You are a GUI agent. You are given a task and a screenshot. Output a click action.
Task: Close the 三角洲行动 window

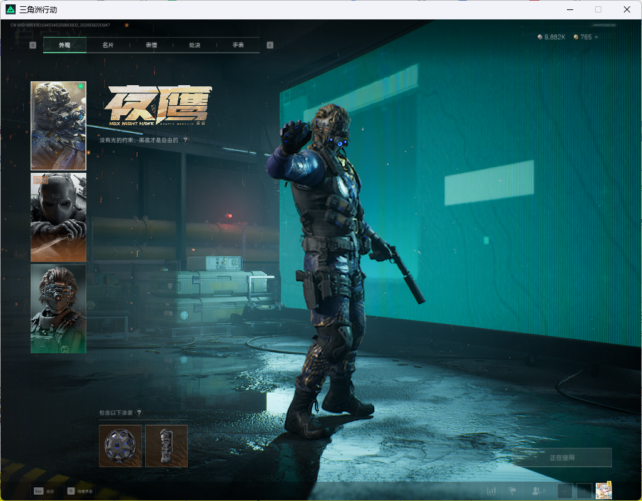[626, 9]
